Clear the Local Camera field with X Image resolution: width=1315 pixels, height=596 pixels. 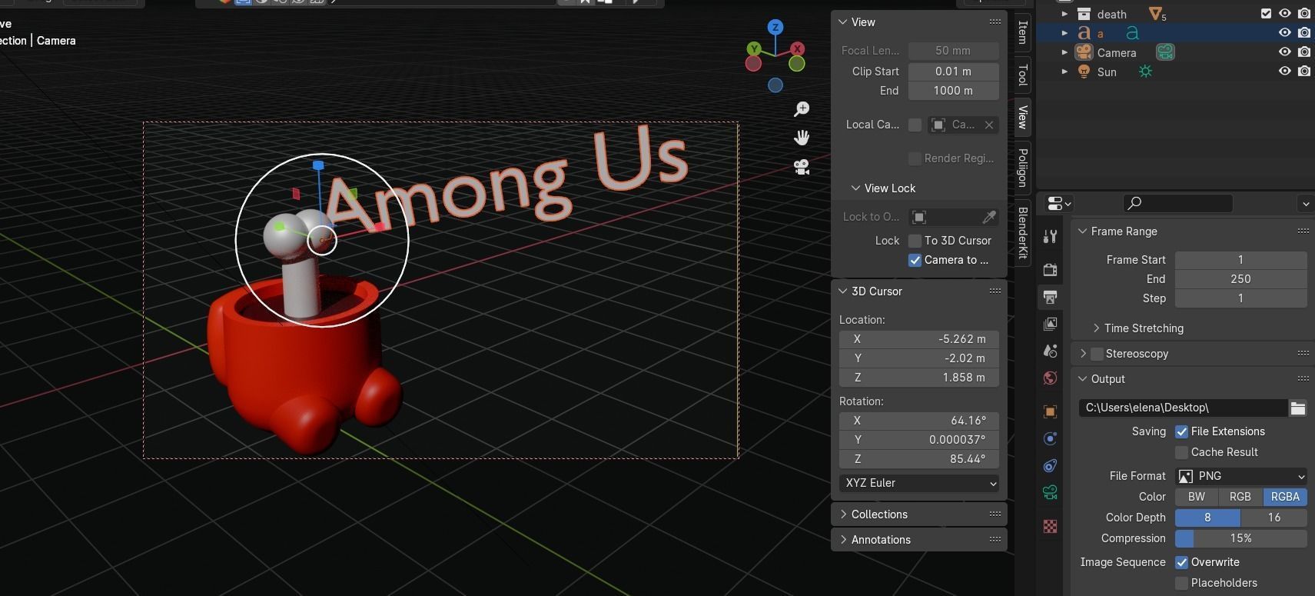(x=989, y=125)
